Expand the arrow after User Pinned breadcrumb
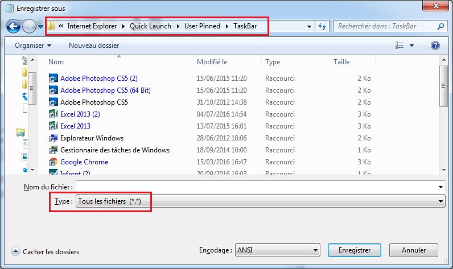Screen dimensions: 453x269 click(227, 26)
